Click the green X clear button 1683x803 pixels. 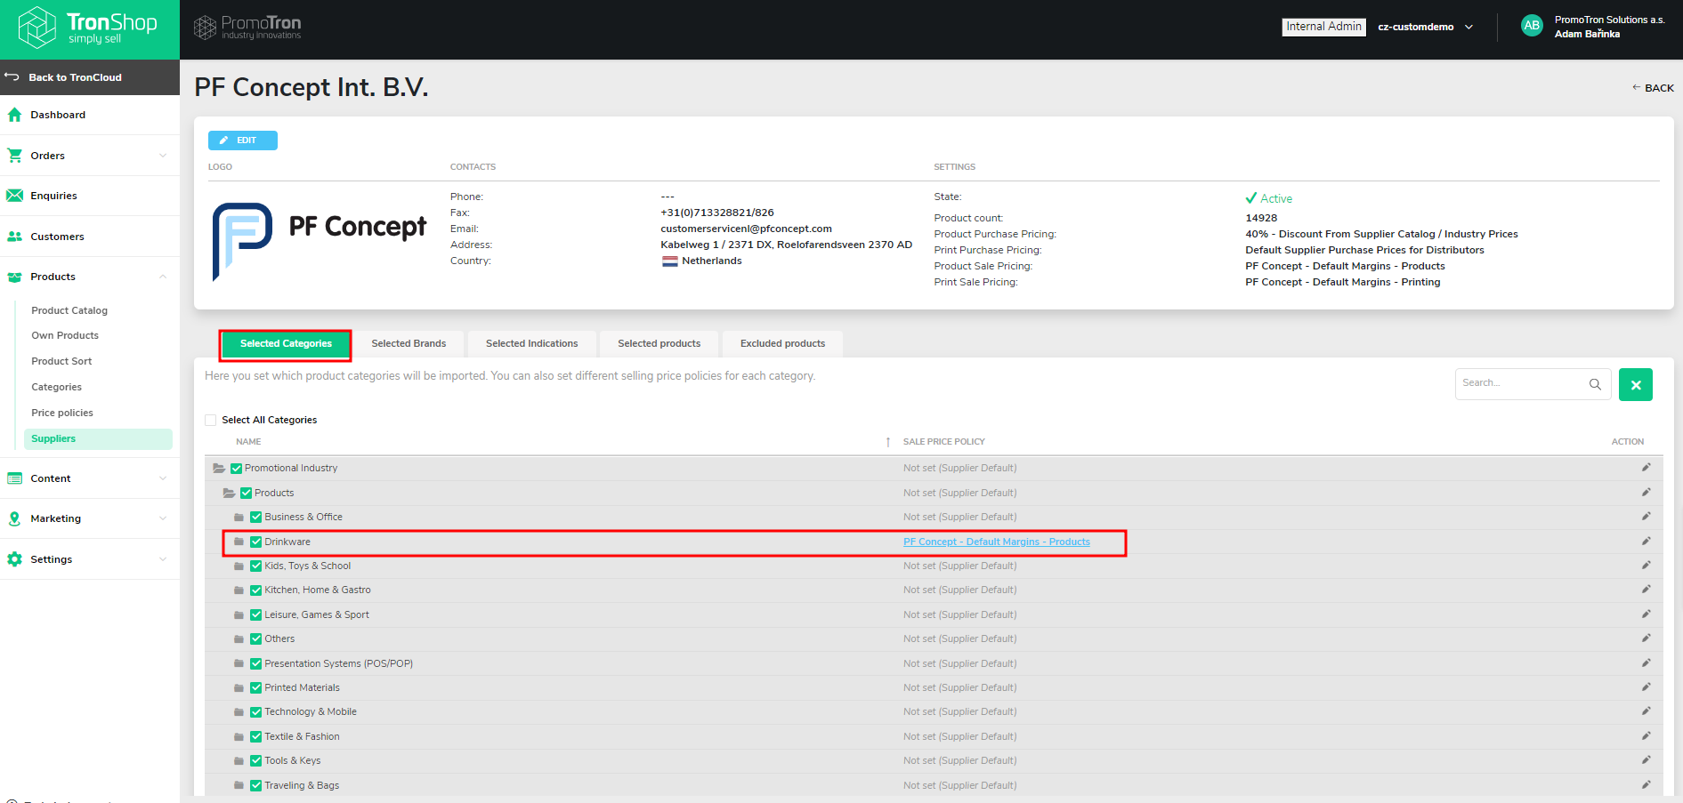click(1636, 385)
